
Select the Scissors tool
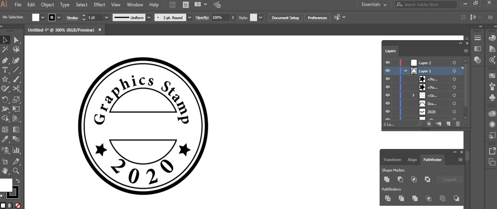click(x=16, y=88)
